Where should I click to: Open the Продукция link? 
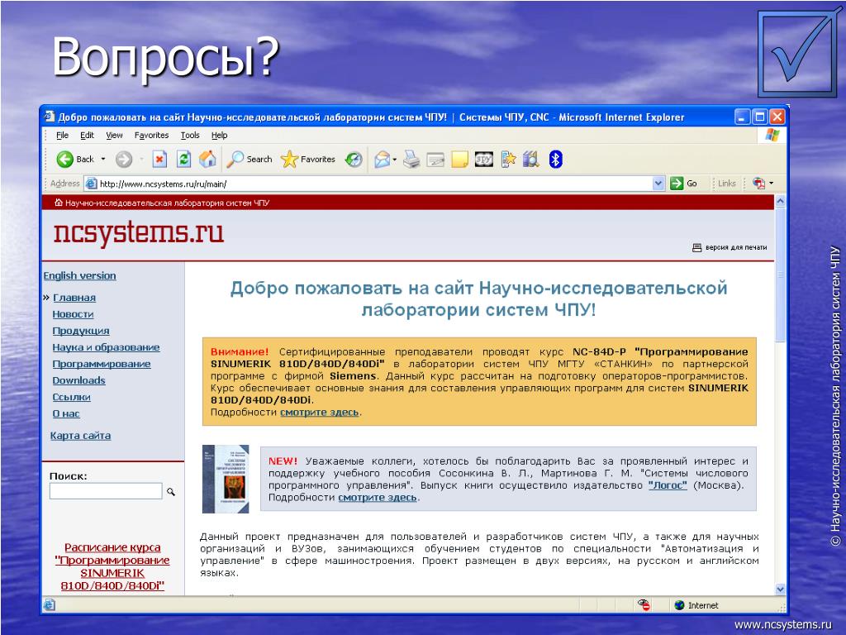pyautogui.click(x=81, y=331)
